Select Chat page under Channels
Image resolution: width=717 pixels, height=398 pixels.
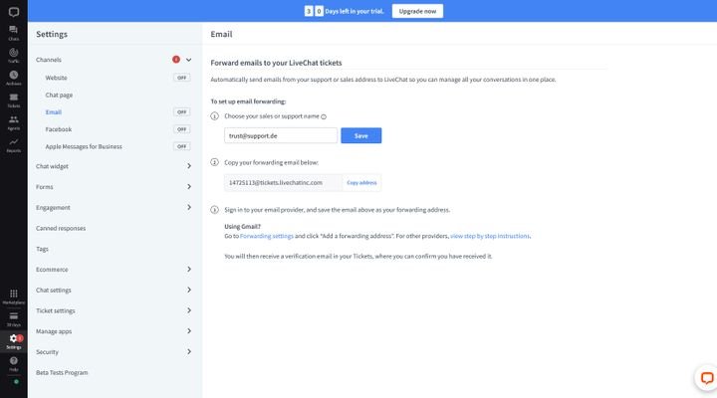click(59, 96)
